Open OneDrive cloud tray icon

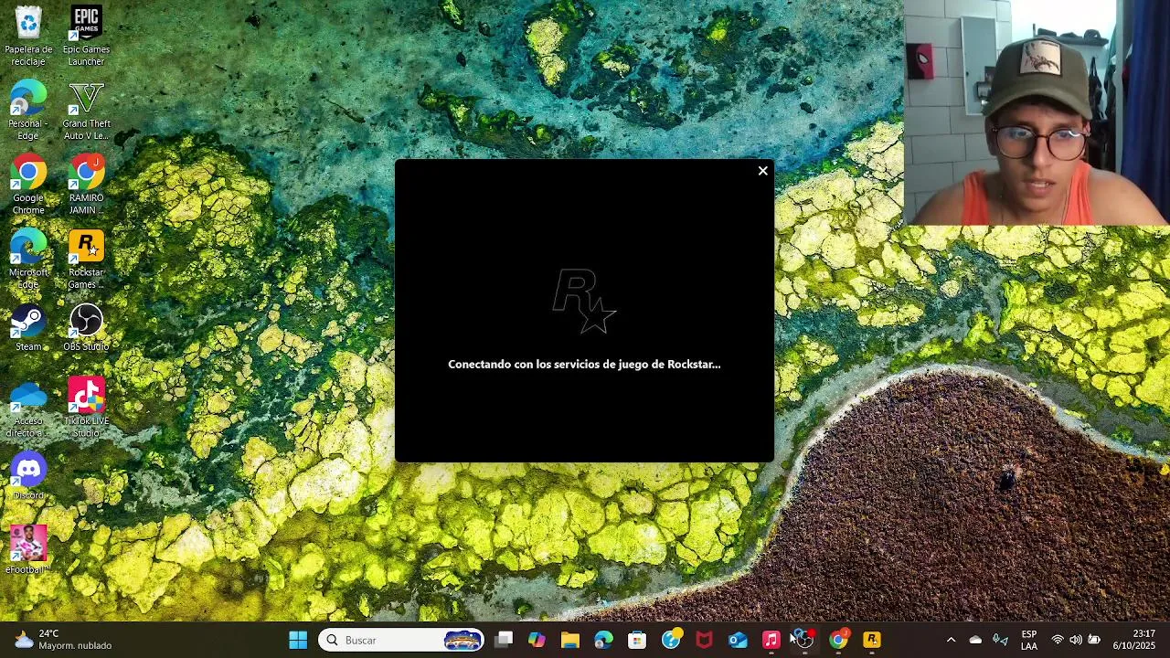pos(975,640)
